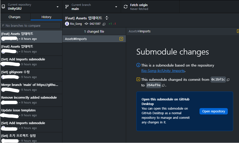Select lower [Set] Add Imports submodule commit
The image size is (239, 143).
pyautogui.click(x=31, y=126)
